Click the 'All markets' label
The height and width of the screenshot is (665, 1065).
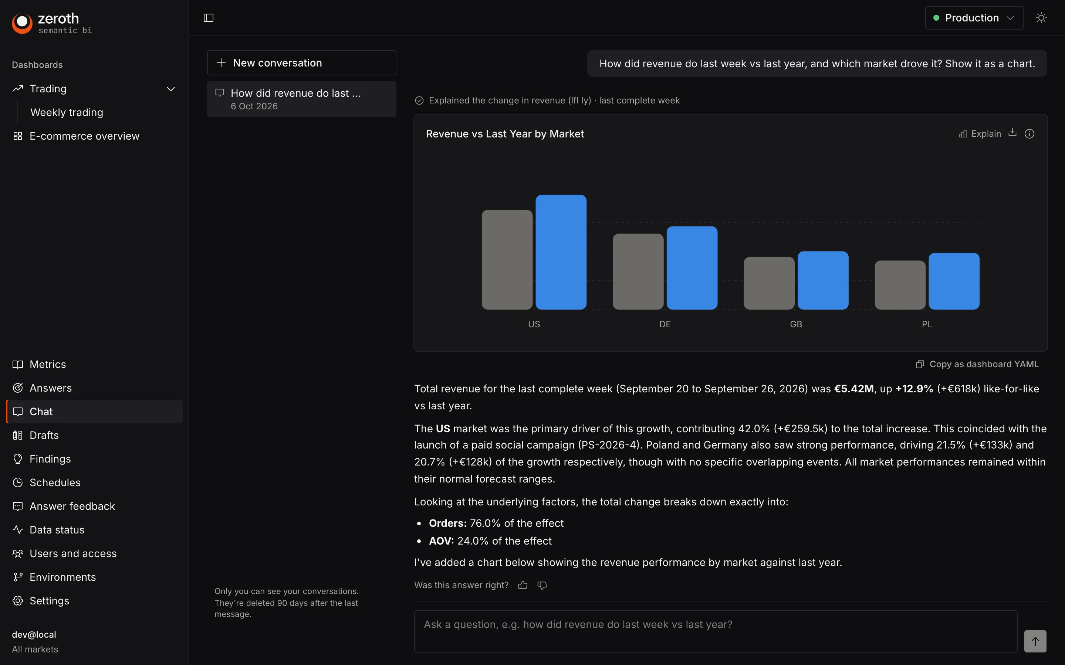click(35, 649)
